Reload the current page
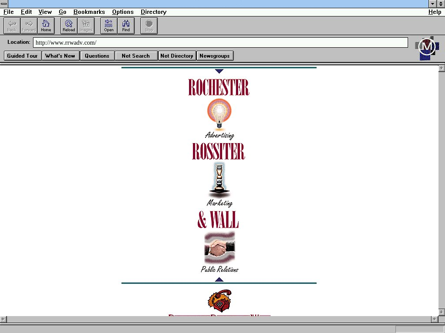445x333 pixels. (69, 26)
